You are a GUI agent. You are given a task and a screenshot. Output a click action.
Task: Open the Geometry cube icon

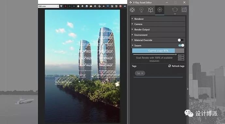(x=151, y=10)
